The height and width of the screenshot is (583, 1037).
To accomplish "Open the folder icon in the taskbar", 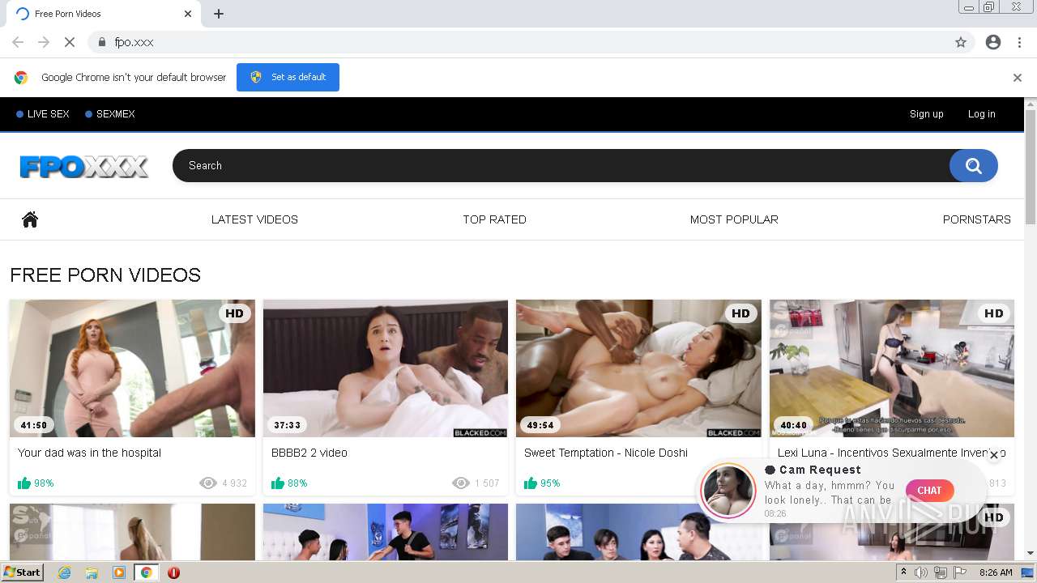I will point(92,572).
